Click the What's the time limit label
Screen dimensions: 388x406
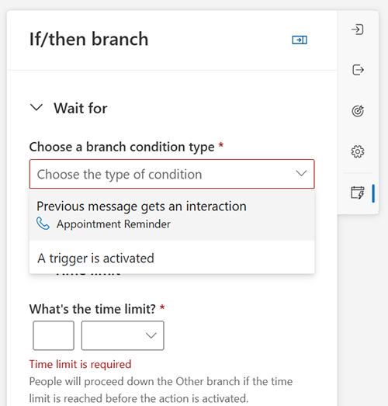point(92,309)
